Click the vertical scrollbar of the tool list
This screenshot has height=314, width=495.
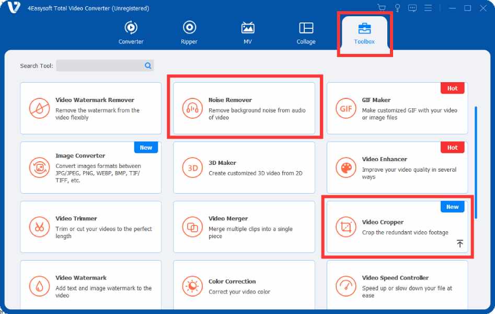476,163
